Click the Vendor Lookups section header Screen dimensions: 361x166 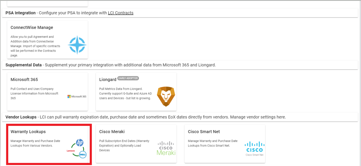coord(21,117)
